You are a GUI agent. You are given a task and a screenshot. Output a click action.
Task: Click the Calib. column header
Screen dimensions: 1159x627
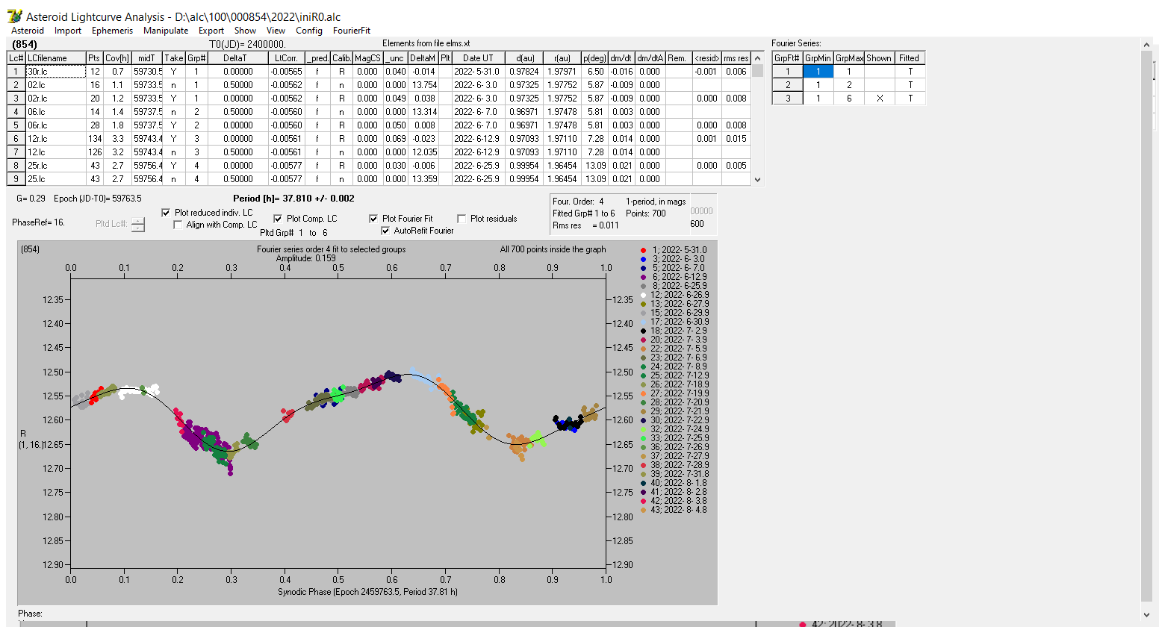tap(341, 58)
